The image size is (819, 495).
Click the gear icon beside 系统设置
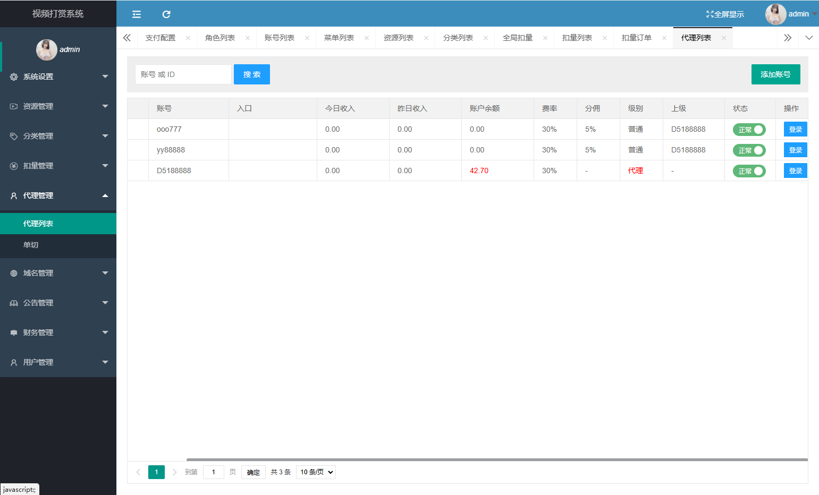[x=14, y=77]
